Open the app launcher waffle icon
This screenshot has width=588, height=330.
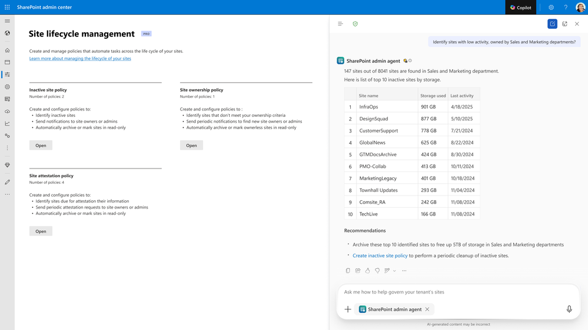pyautogui.click(x=7, y=7)
